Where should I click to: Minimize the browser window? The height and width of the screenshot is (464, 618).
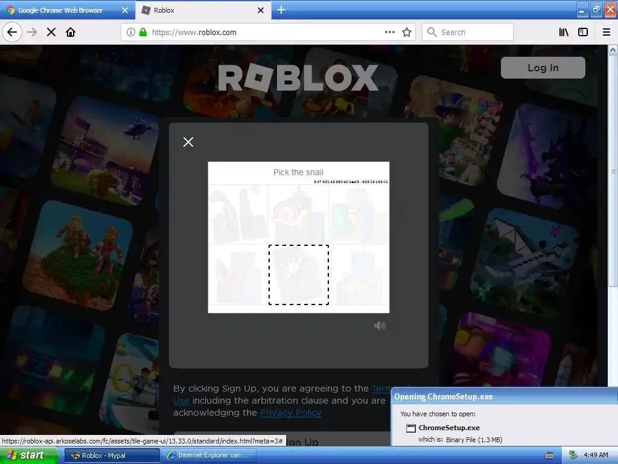[582, 10]
